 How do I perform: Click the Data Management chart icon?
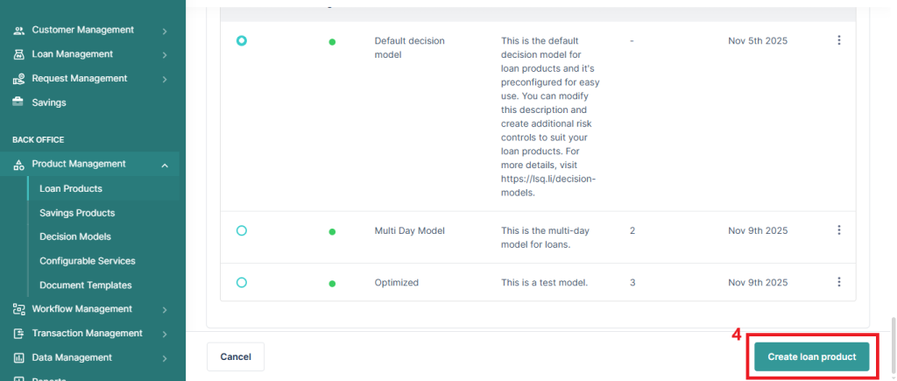[18, 357]
